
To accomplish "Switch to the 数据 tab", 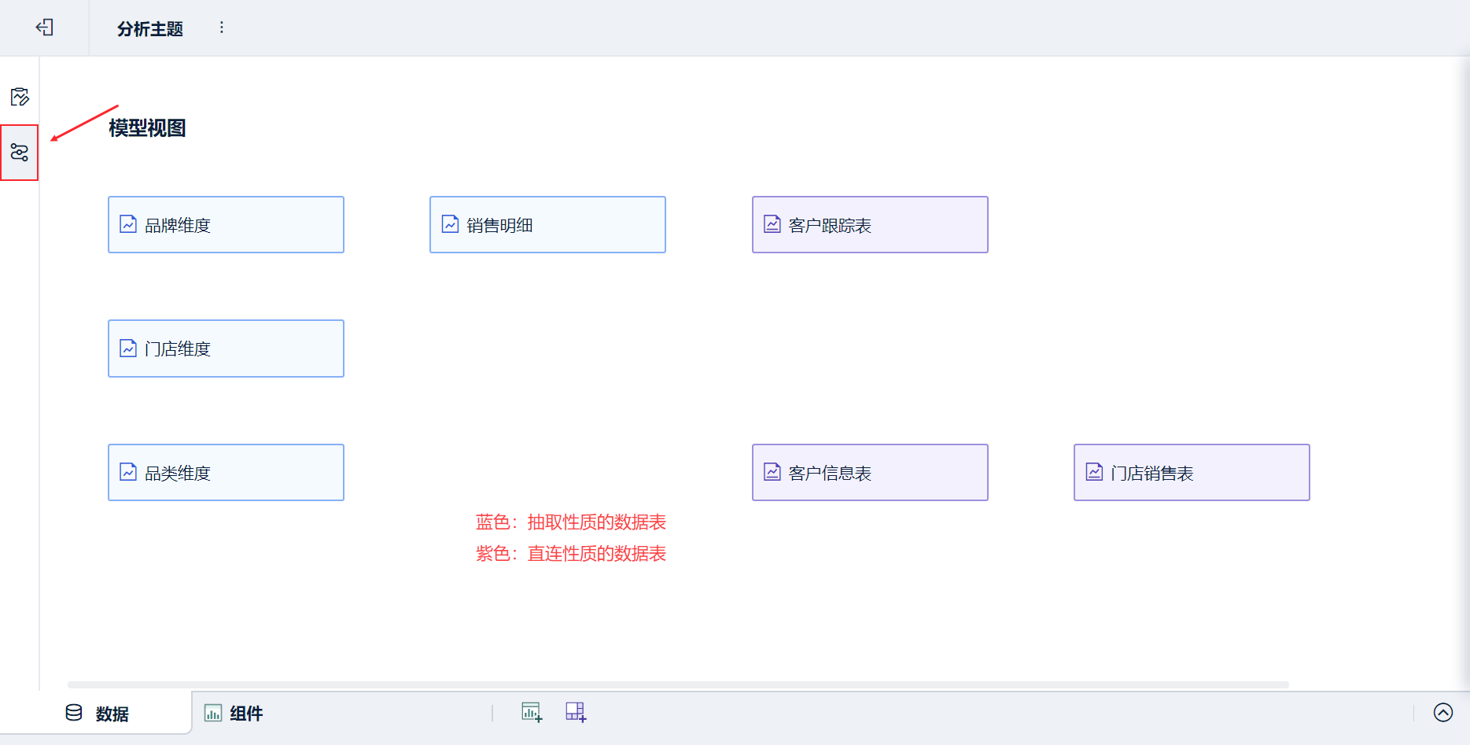I will point(97,713).
